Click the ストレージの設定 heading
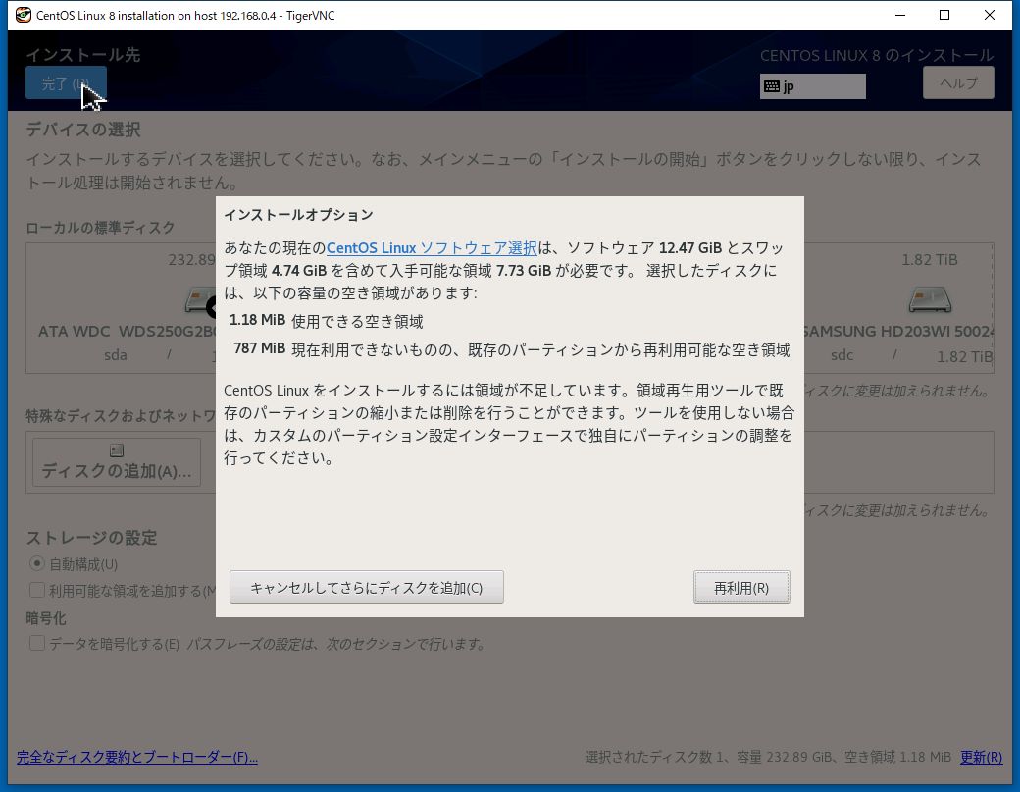 (92, 538)
